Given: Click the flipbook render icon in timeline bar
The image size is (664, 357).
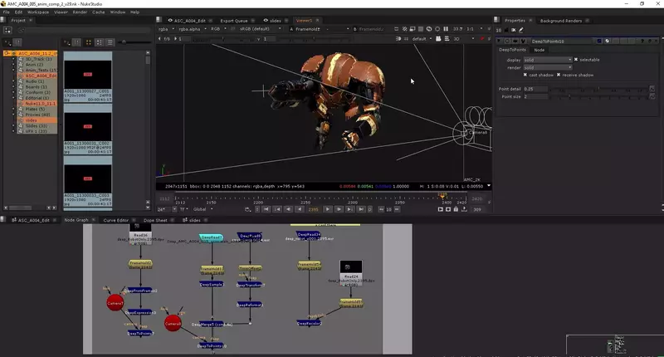Looking at the screenshot, I should click(441, 209).
